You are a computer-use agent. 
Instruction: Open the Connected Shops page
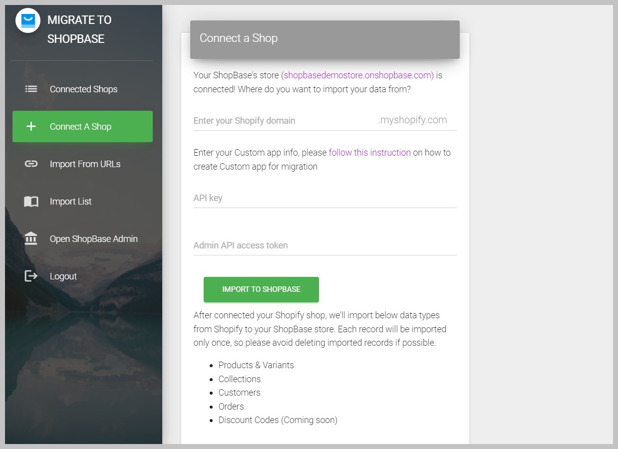click(x=83, y=89)
